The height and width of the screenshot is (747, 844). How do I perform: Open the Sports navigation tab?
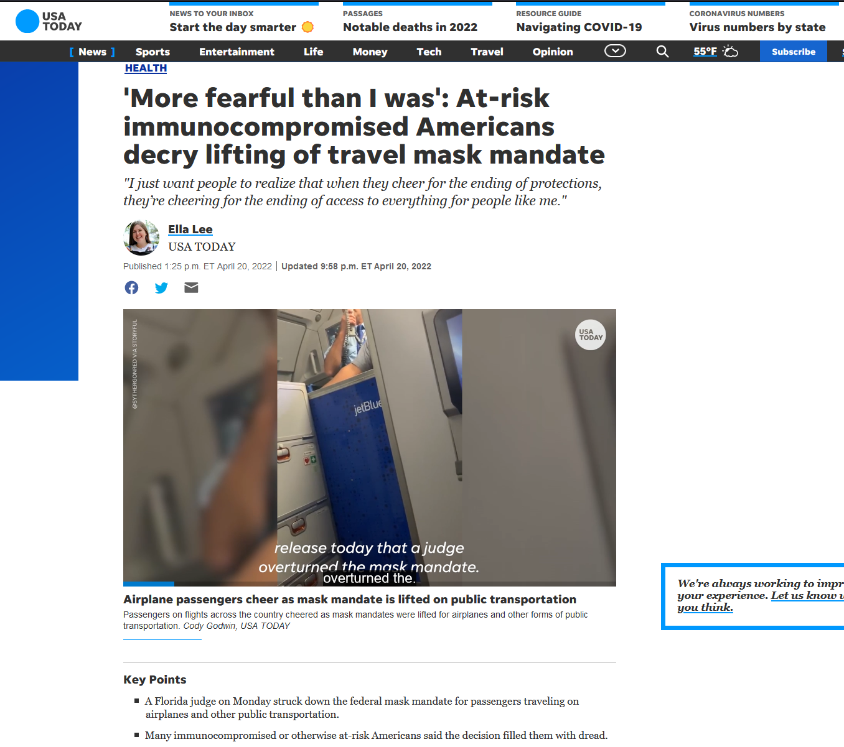pyautogui.click(x=152, y=52)
